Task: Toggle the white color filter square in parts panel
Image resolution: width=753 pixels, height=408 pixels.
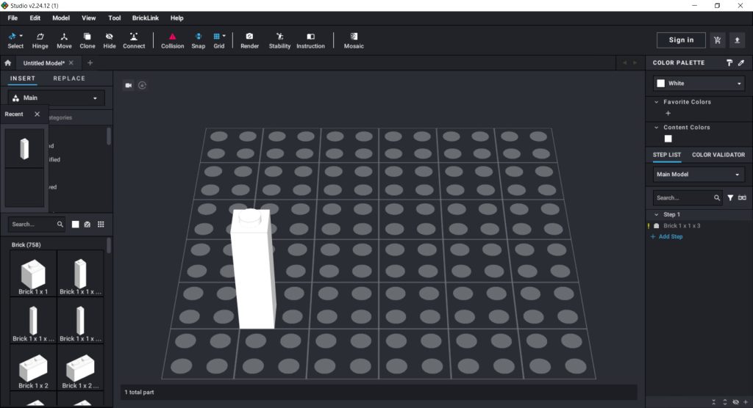Action: [x=76, y=225]
